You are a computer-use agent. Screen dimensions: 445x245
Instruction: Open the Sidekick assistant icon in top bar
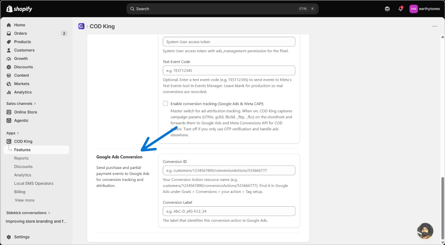tap(387, 9)
